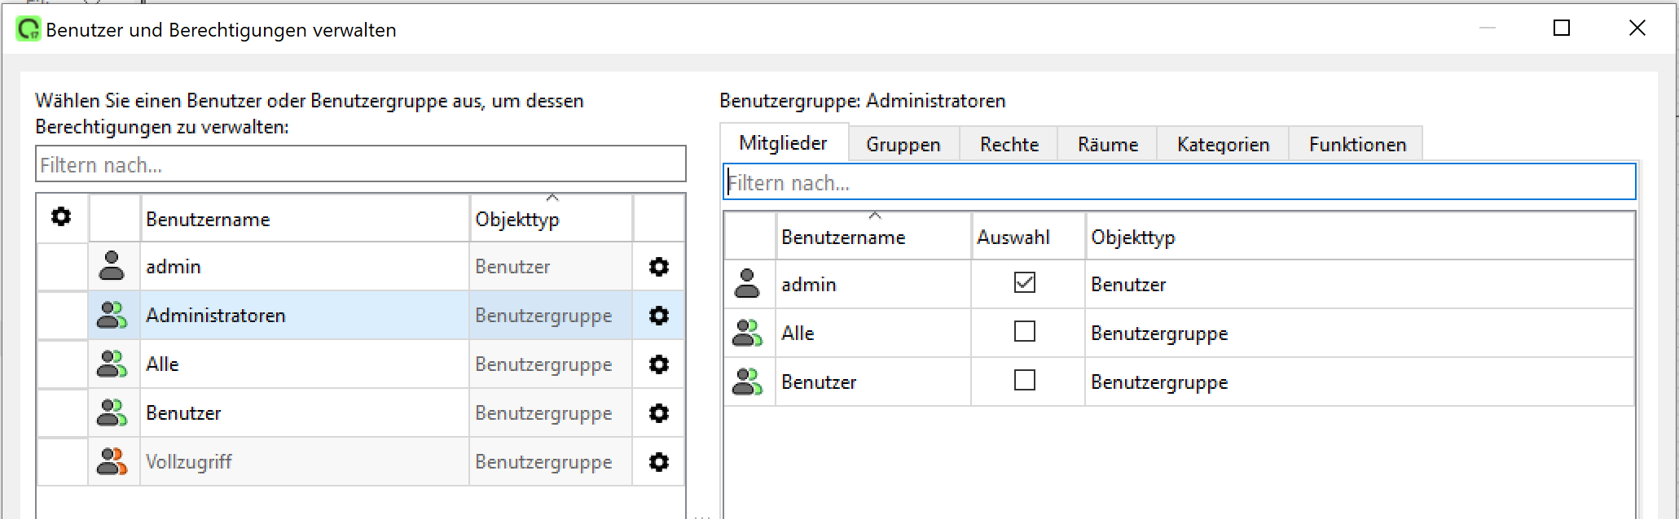Sort members table by Objekttyp column

point(1359,236)
